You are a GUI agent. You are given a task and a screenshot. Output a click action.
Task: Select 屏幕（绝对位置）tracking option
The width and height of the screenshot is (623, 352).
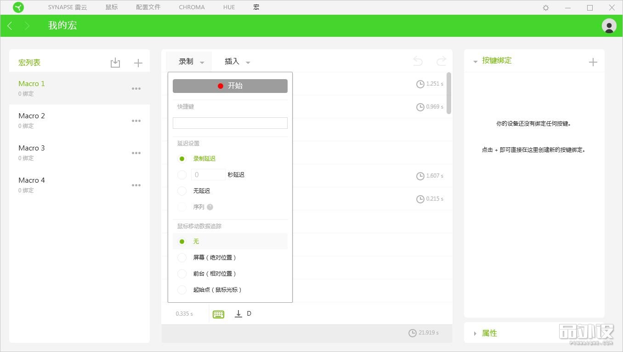[182, 258]
